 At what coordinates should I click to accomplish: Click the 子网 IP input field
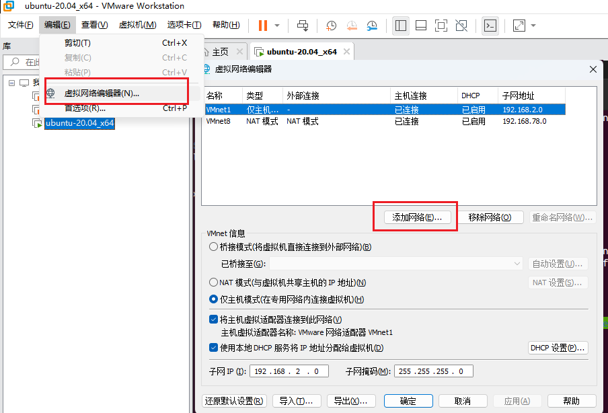[x=289, y=371]
